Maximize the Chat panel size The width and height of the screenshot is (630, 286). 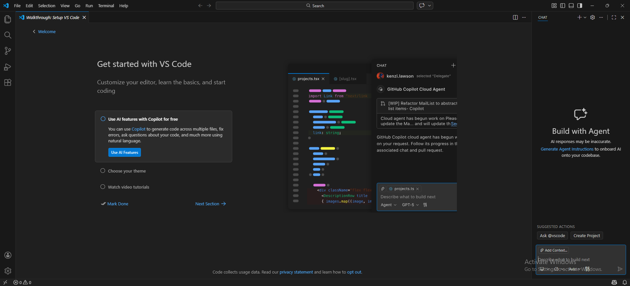coord(614,17)
